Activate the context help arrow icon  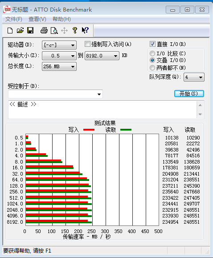coord(85,30)
